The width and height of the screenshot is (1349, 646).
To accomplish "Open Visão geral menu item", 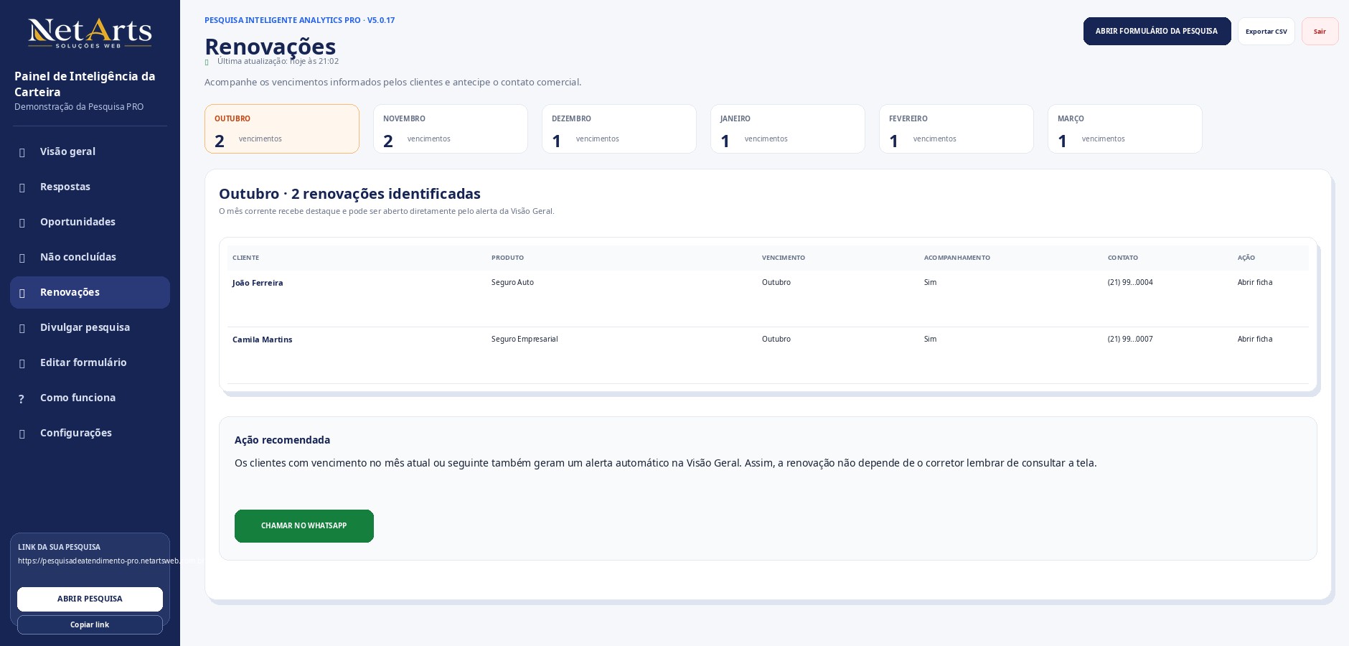I will tap(90, 151).
